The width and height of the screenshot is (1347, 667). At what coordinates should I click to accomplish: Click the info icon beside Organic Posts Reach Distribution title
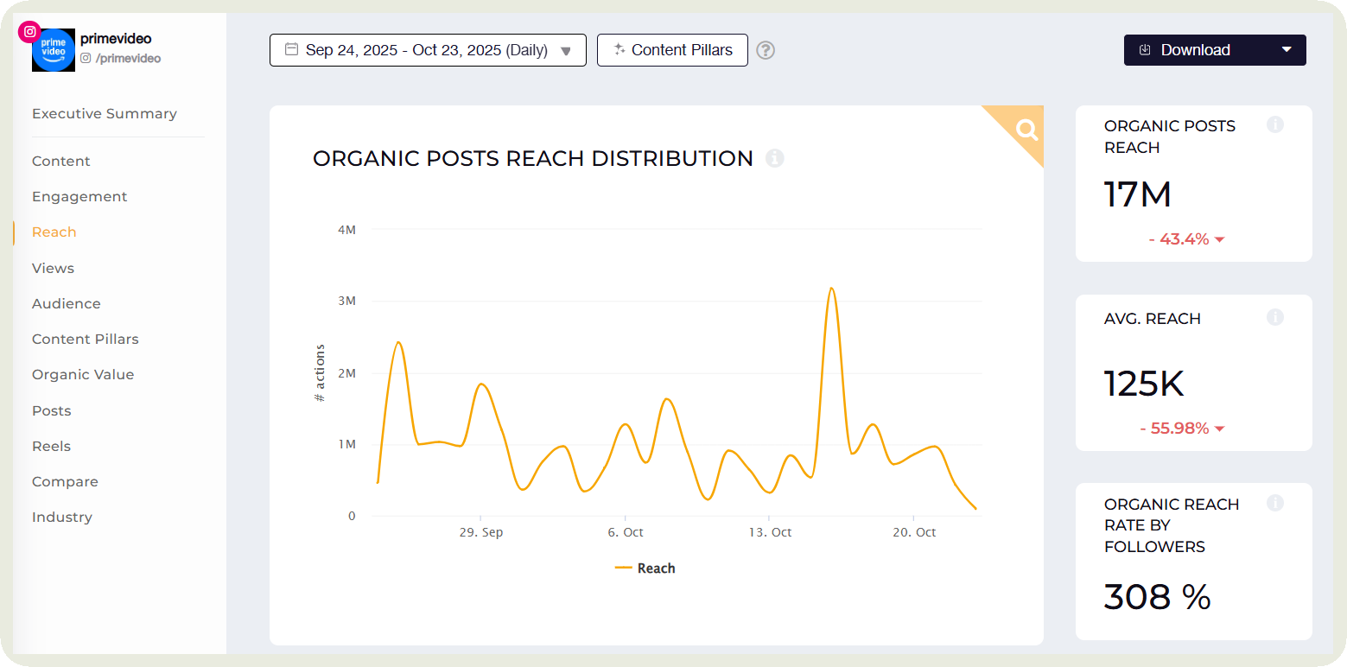[775, 158]
